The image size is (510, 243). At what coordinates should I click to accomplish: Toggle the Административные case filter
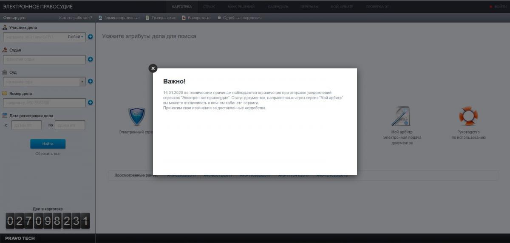tap(119, 18)
